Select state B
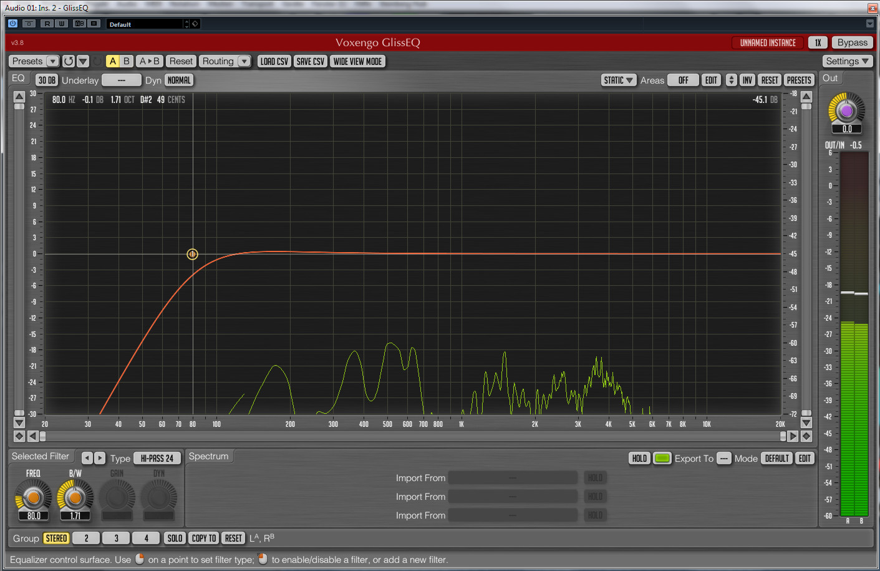Viewport: 880px width, 571px height. pos(127,61)
